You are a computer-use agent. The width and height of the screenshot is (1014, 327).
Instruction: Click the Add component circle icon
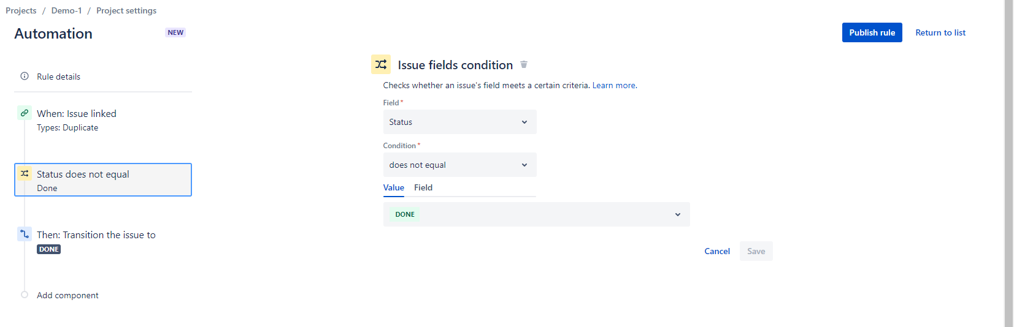pyautogui.click(x=25, y=295)
